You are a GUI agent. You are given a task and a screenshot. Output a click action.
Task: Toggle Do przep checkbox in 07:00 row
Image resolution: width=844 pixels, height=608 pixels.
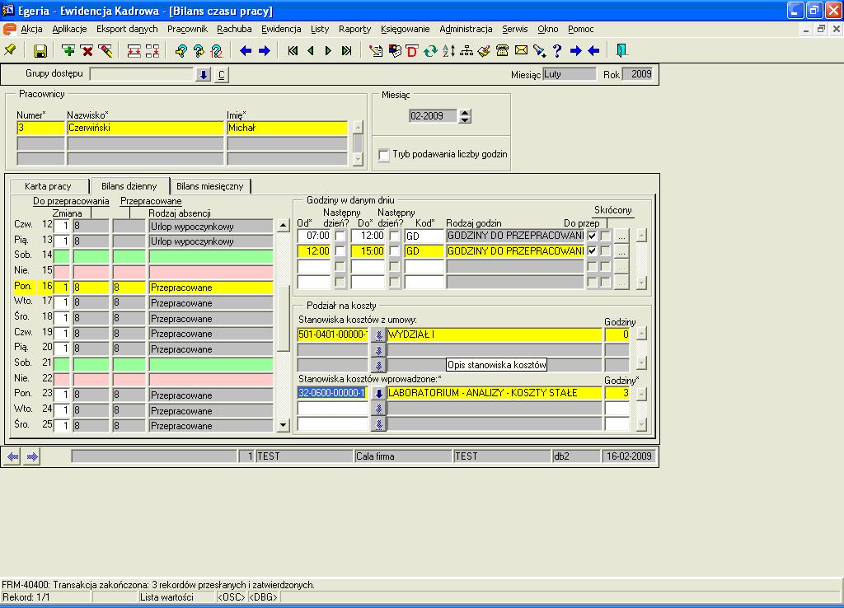[592, 236]
